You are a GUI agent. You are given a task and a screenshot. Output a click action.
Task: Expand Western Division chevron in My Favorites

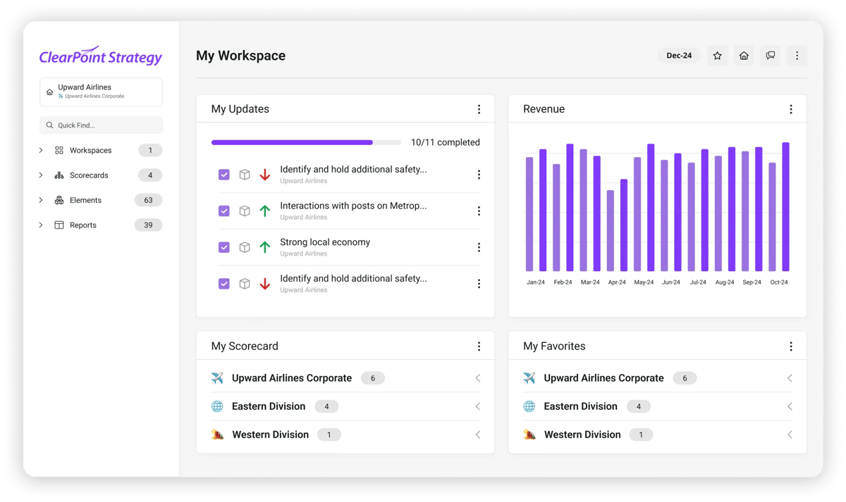(x=790, y=434)
